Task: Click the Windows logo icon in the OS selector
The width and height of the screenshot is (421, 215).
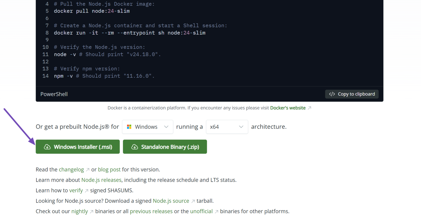Action: (x=129, y=127)
